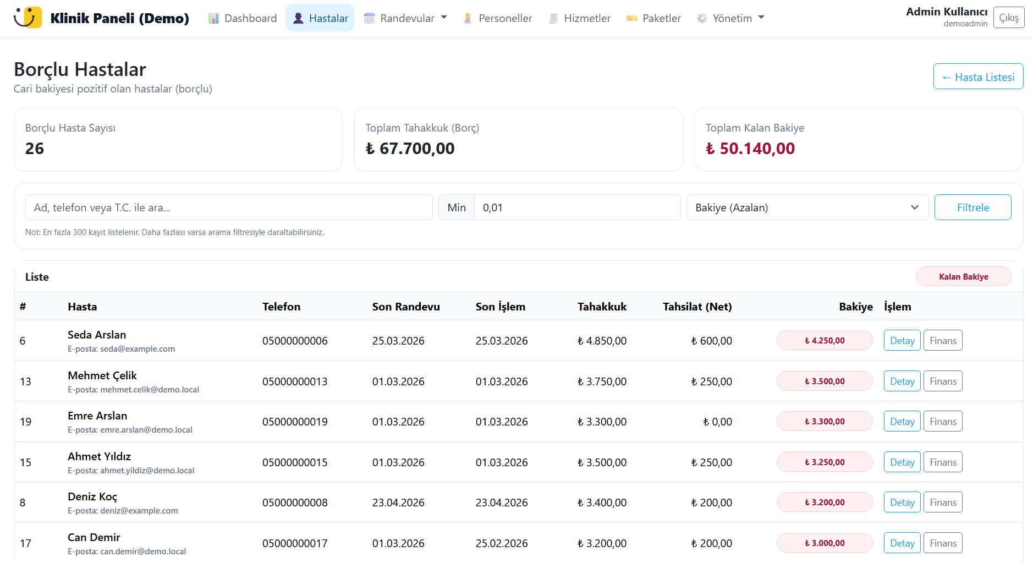1033x562 pixels.
Task: Focus the patient search text box
Action: tap(229, 208)
